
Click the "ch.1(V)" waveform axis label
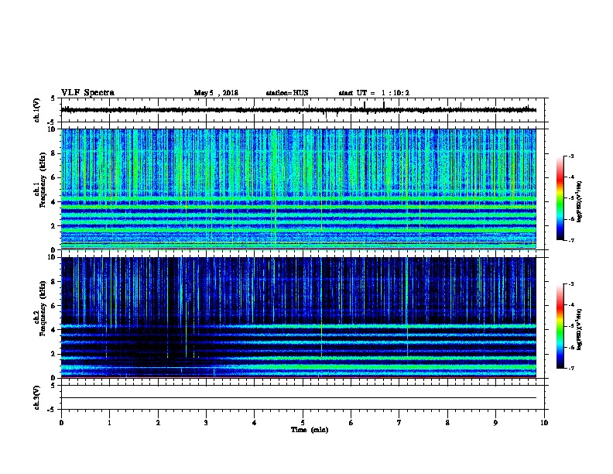[37, 110]
